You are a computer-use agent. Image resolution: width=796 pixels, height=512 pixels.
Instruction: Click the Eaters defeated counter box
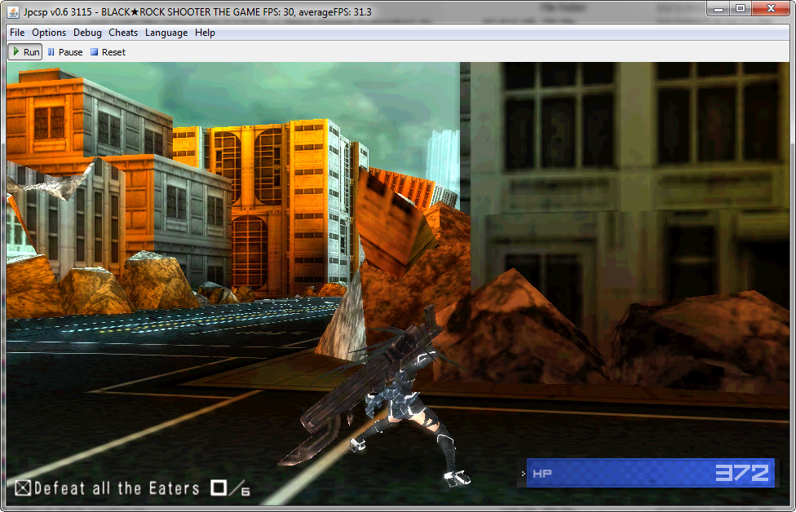(x=219, y=488)
